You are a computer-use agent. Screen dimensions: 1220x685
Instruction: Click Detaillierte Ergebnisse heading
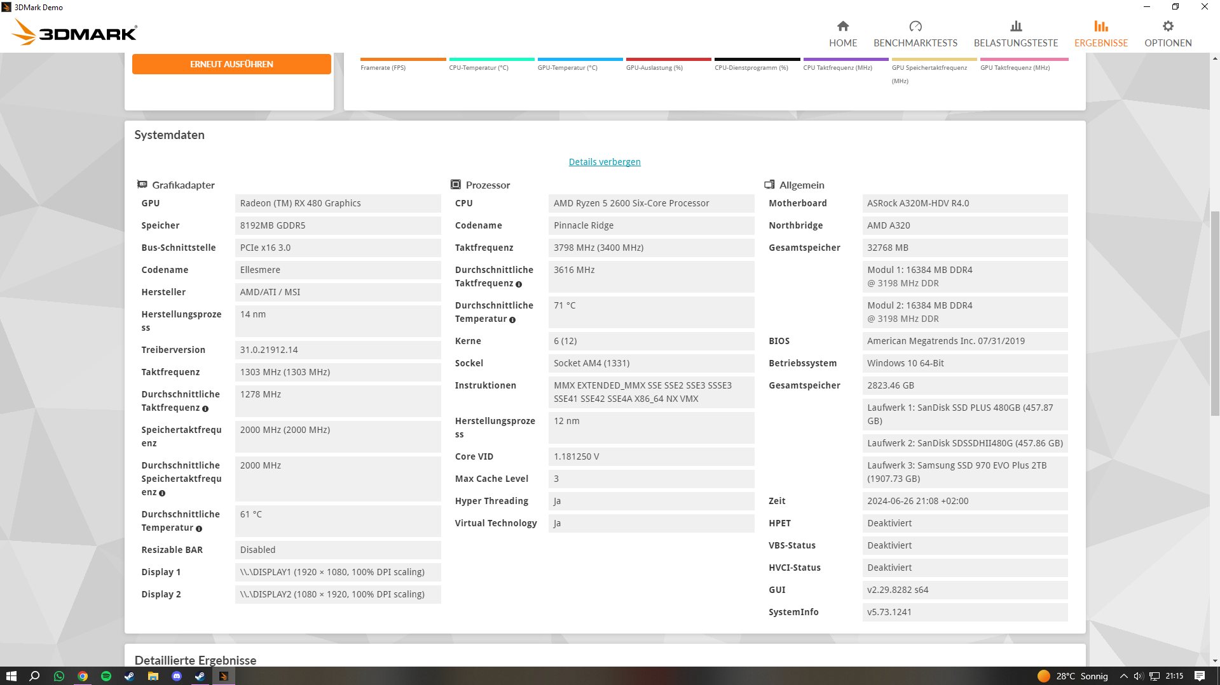195,660
